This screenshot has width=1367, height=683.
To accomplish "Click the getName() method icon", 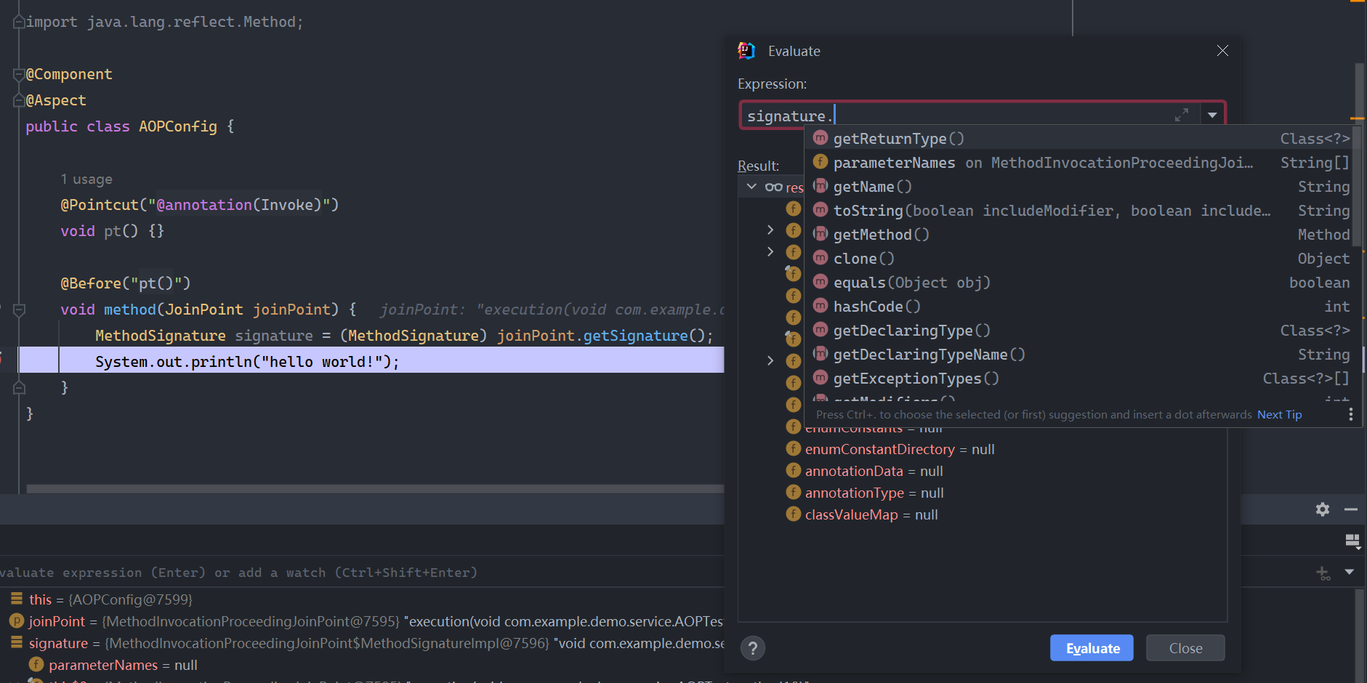I will click(x=820, y=185).
